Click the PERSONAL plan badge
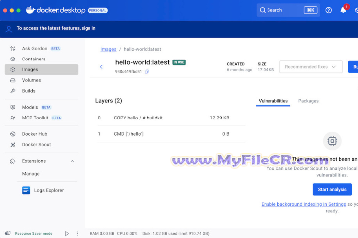The height and width of the screenshot is (238, 358). tap(98, 10)
